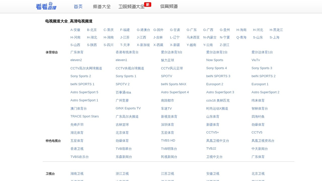Open the 首页 navigation tab

[78, 7]
